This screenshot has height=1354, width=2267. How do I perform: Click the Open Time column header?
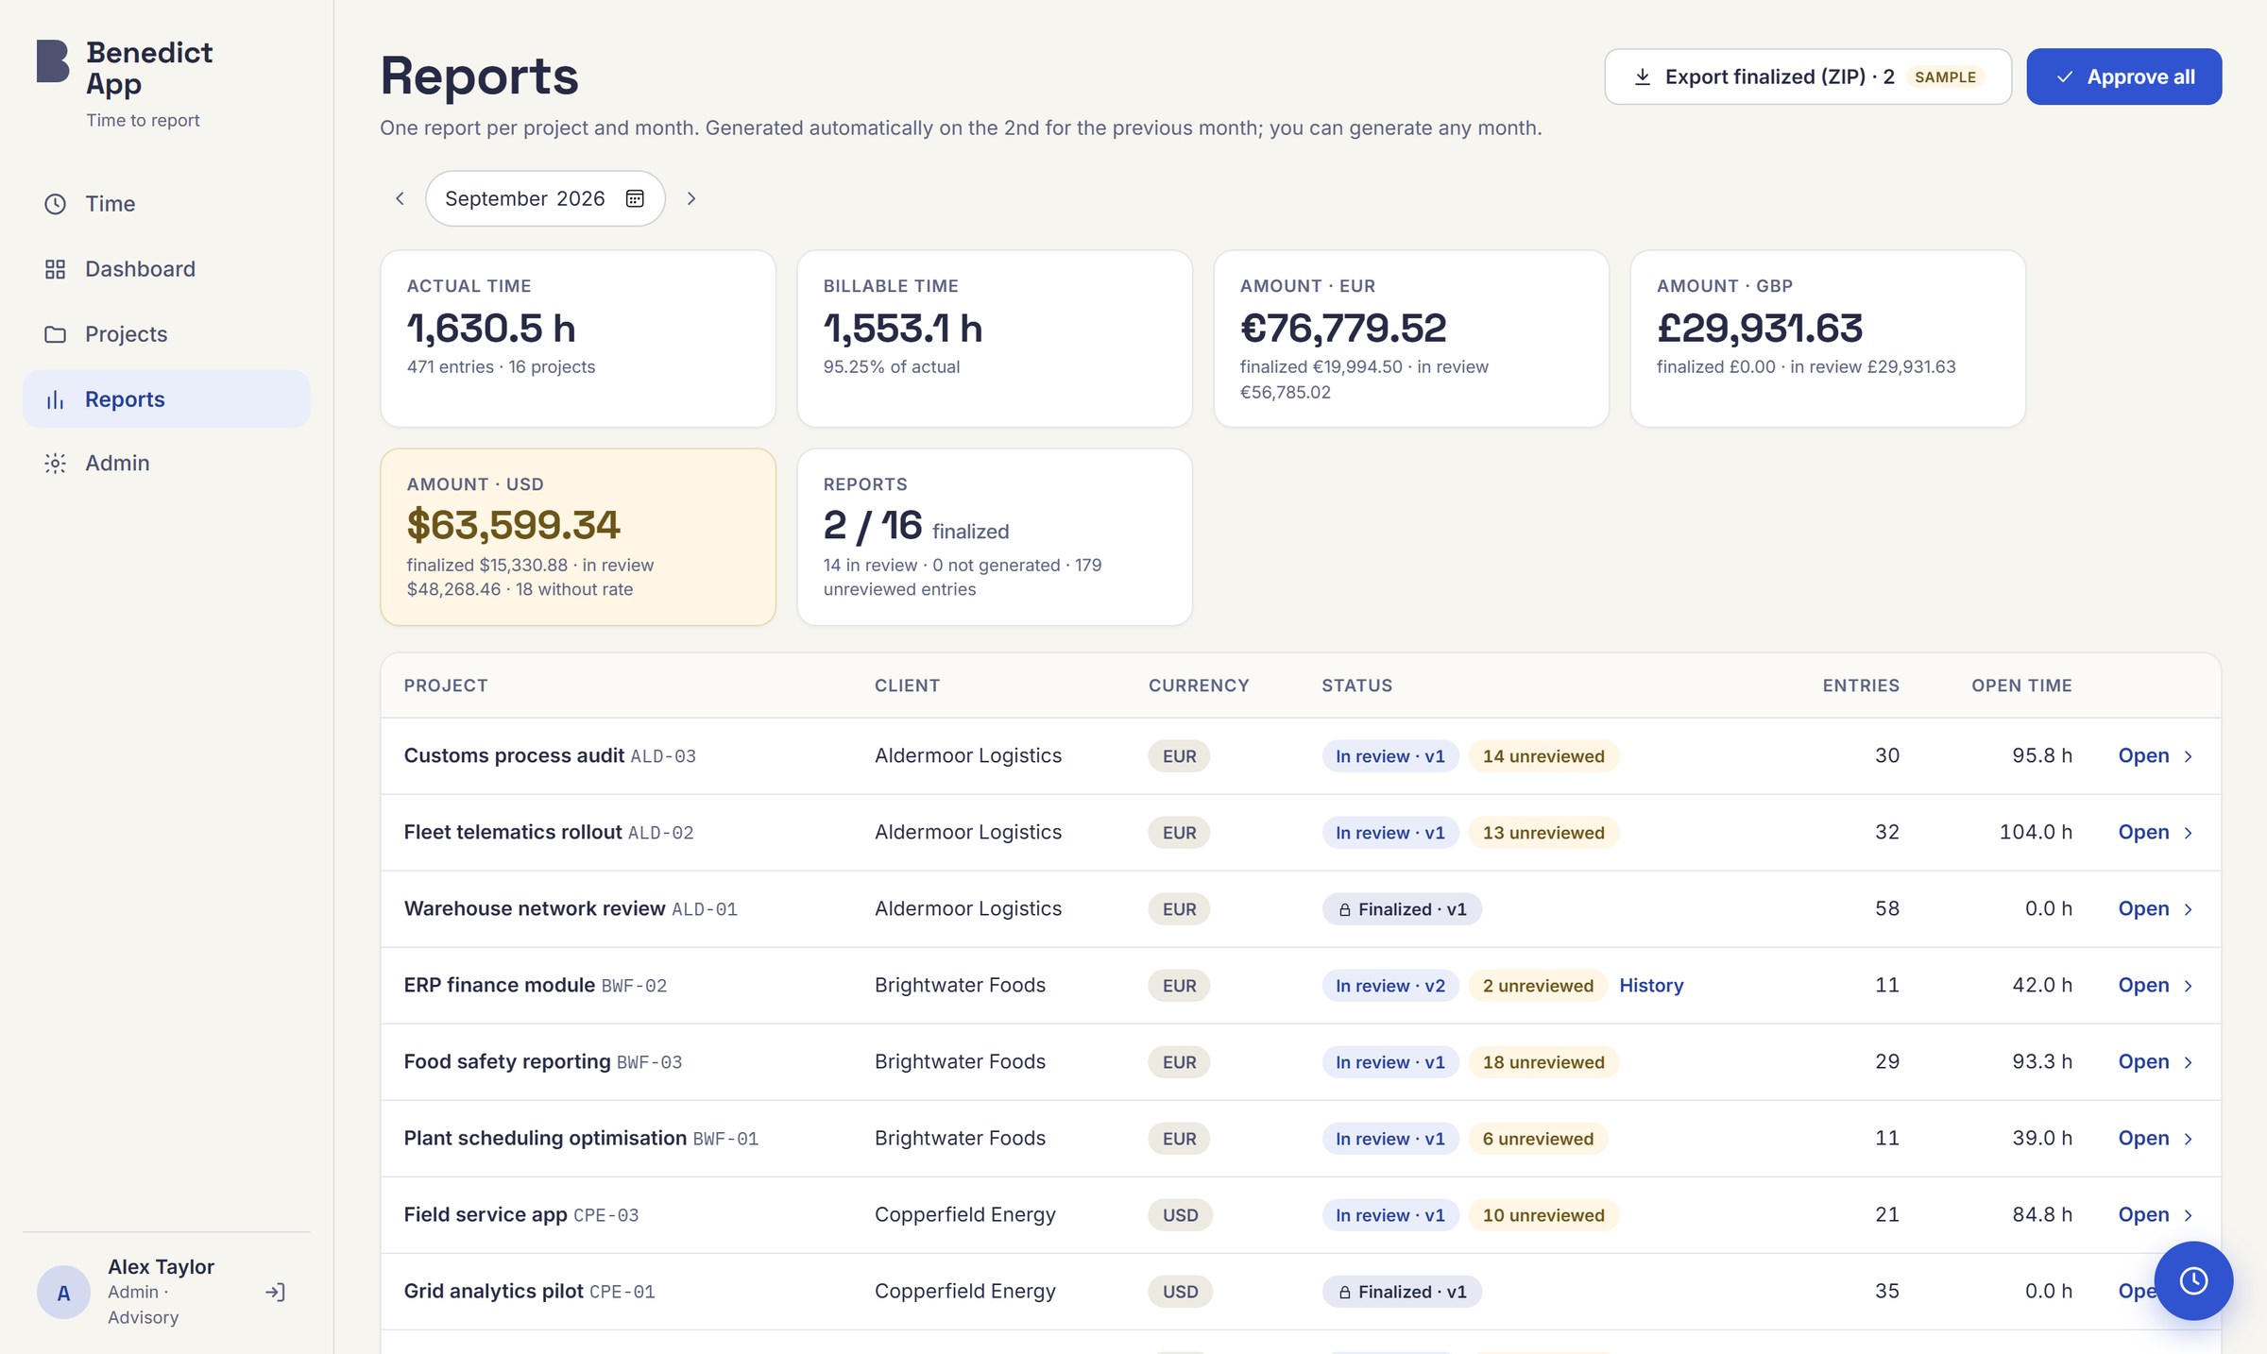(2021, 685)
